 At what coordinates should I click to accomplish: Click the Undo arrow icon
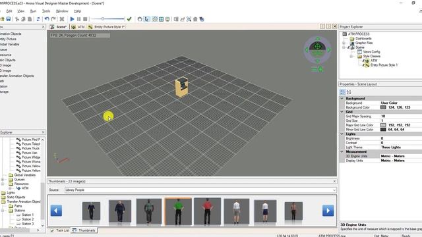pos(47,19)
